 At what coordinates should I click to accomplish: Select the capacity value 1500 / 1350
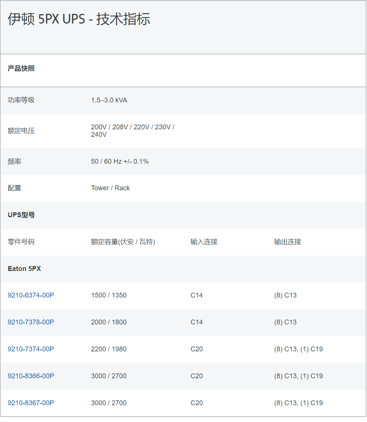109,295
